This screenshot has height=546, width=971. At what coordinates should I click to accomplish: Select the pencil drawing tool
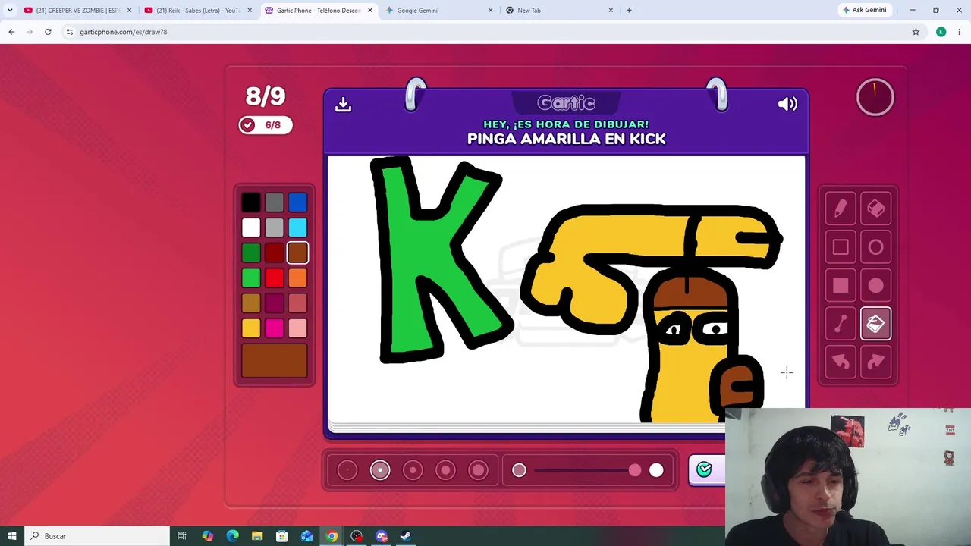pyautogui.click(x=841, y=209)
